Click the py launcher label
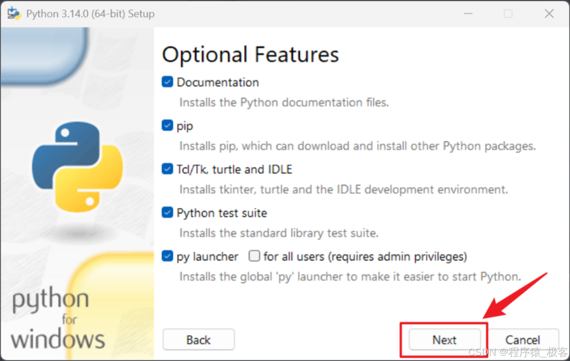The image size is (570, 361). (207, 257)
